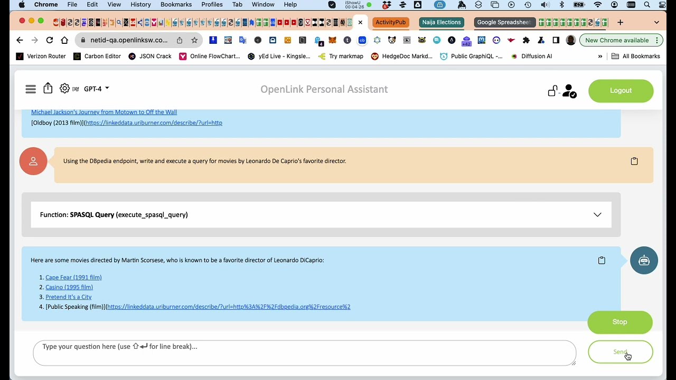This screenshot has height=380, width=676.
Task: Open the File menu
Action: (72, 5)
